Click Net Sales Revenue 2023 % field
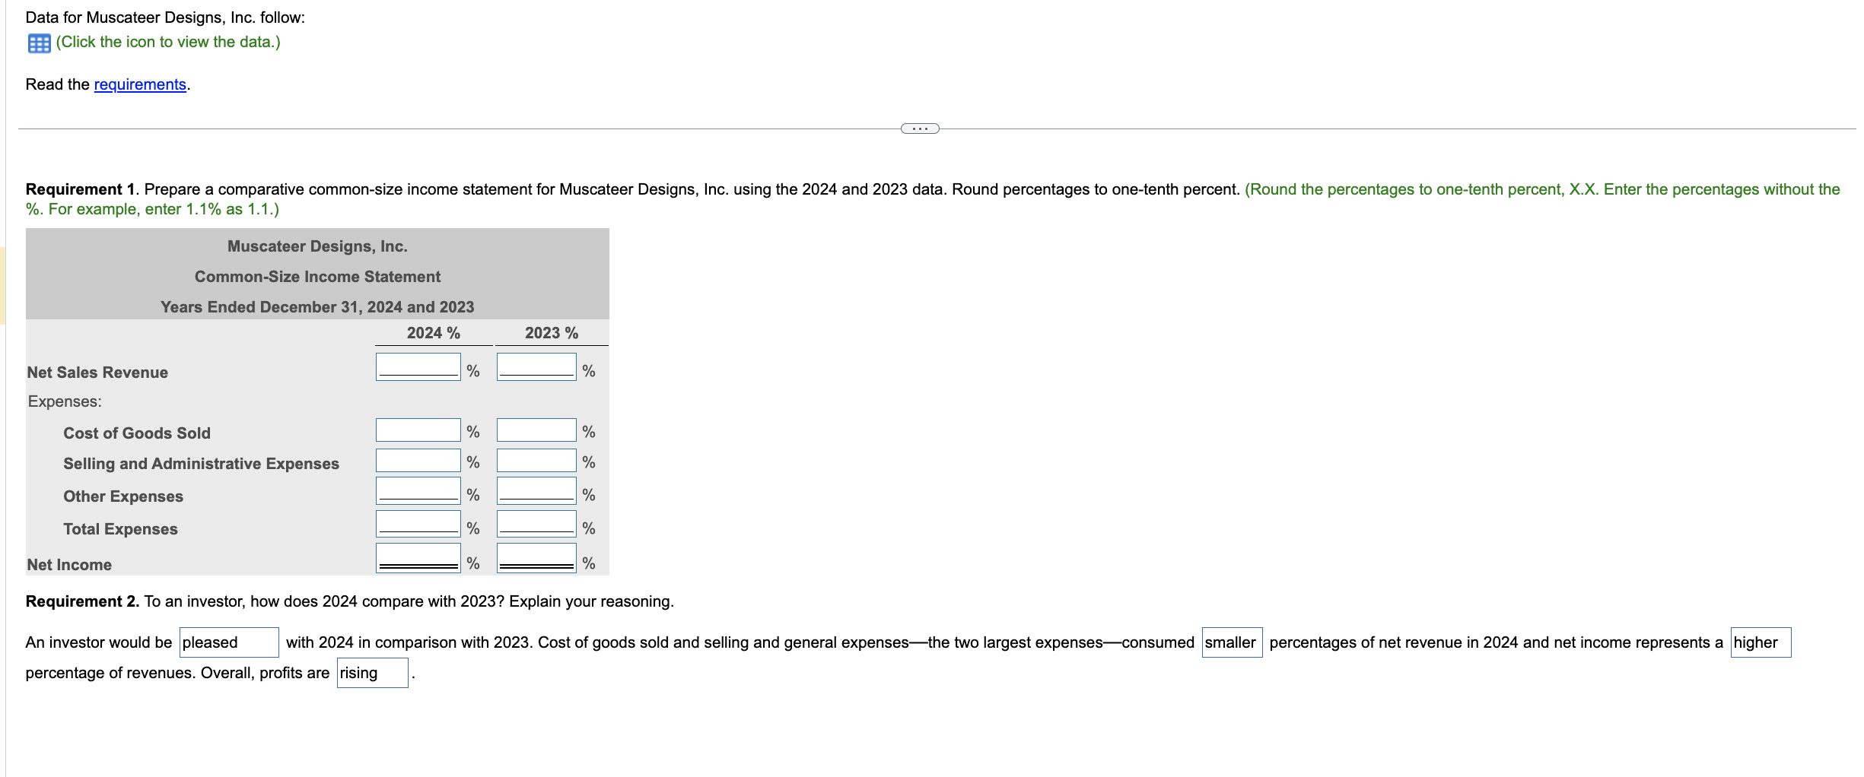The width and height of the screenshot is (1864, 777). pyautogui.click(x=536, y=366)
